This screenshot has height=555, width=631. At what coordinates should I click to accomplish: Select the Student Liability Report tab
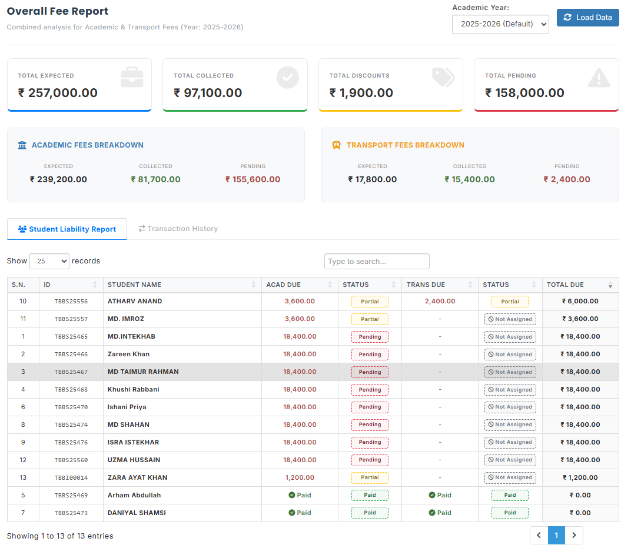[x=67, y=229]
